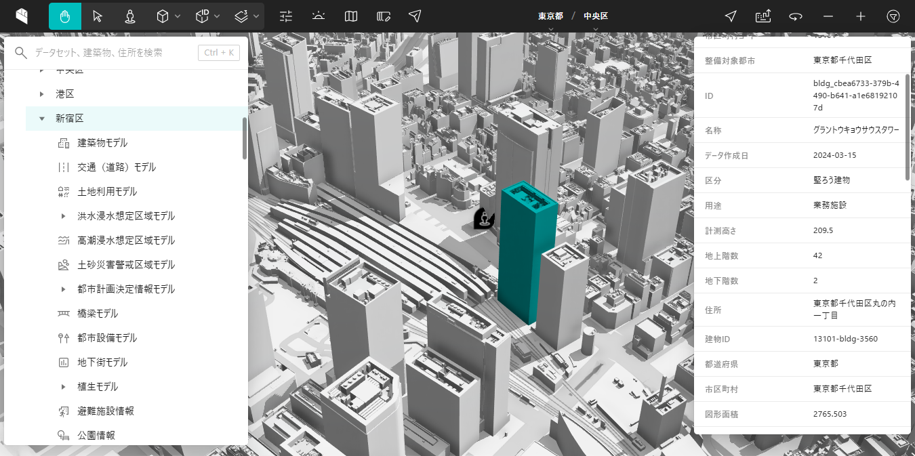Click the plus zoom in button
Screen dimensions: 915x456
[861, 16]
